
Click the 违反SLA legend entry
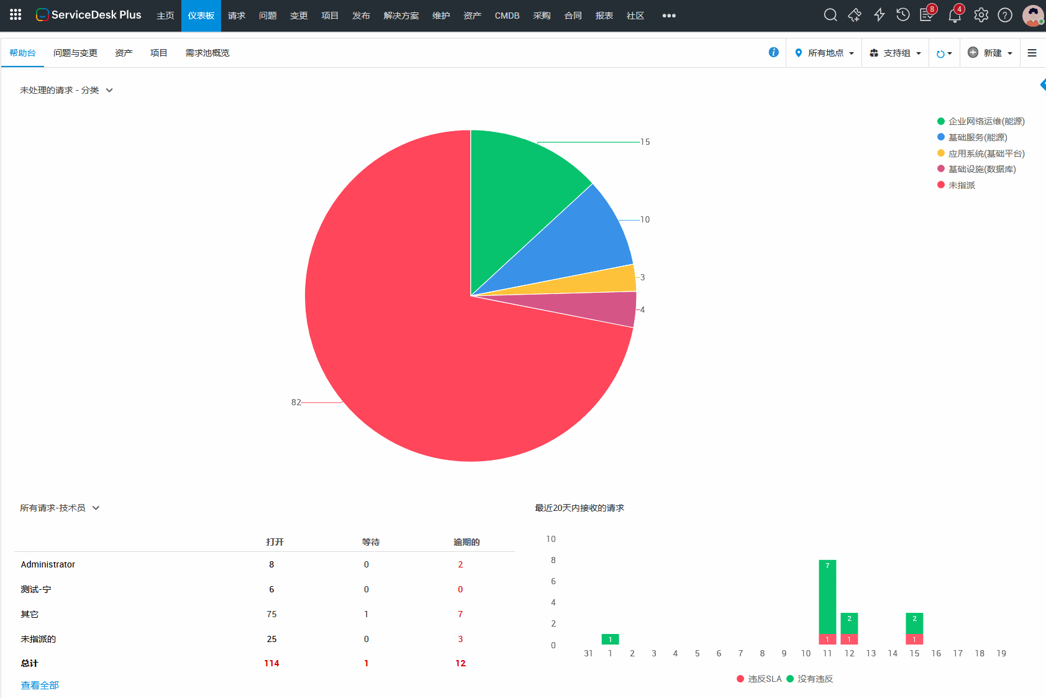(x=759, y=679)
